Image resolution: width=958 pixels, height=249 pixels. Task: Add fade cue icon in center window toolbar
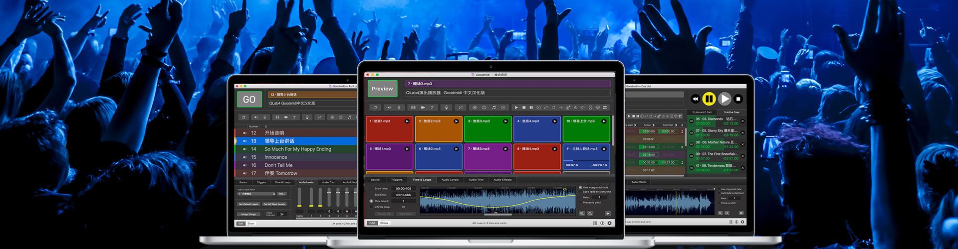pyautogui.click(x=461, y=108)
